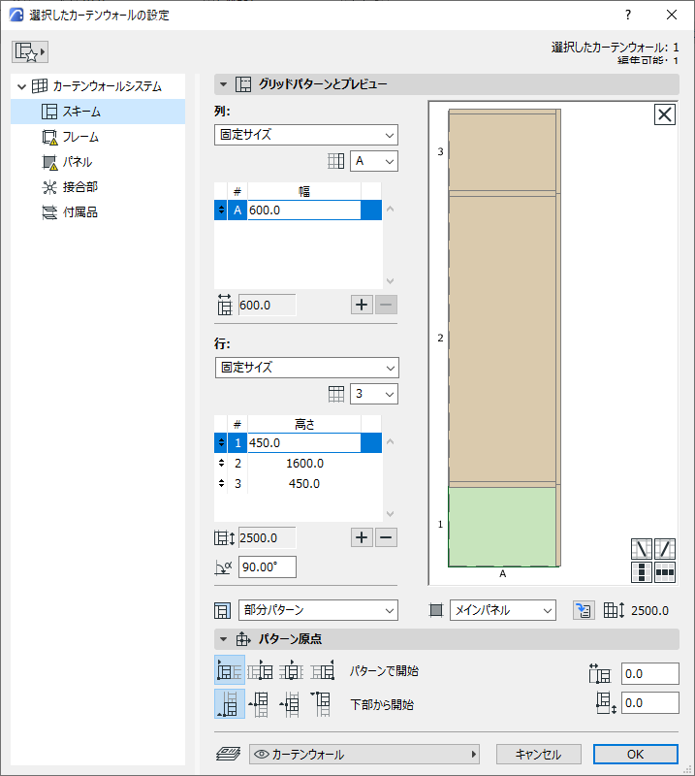The height and width of the screenshot is (776, 695).
Task: Open the column count dropdown showing A
Action: 374,161
